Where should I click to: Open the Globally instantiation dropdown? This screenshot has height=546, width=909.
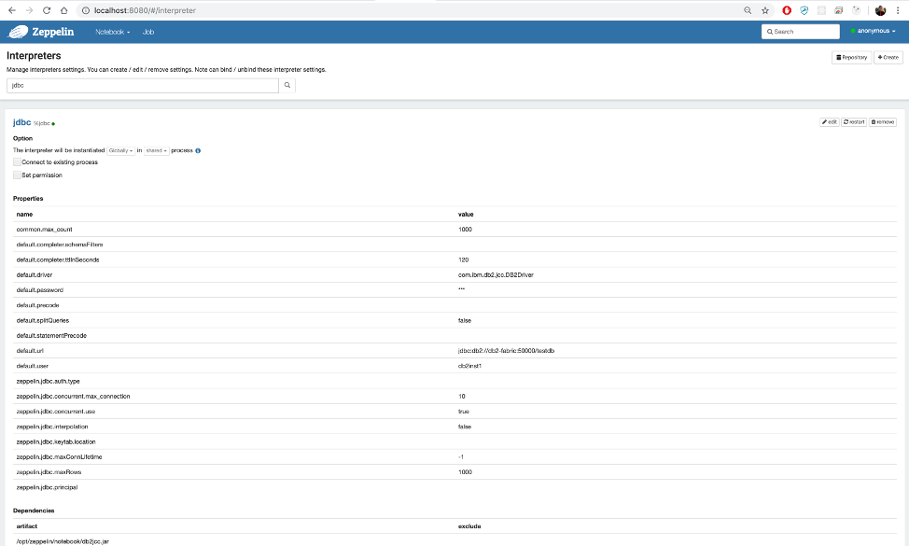pos(120,150)
